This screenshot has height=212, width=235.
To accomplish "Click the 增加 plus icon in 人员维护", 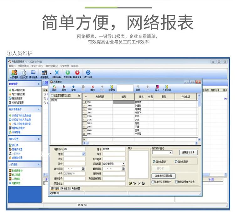I will coord(73,88).
